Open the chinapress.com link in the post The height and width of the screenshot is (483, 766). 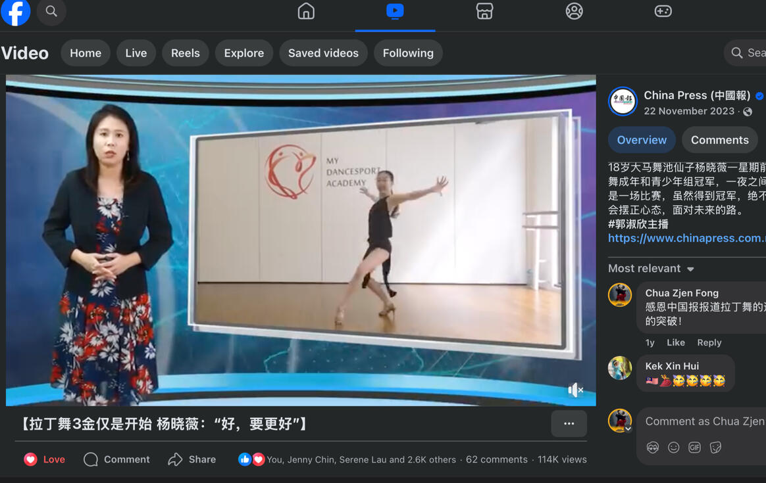tap(686, 238)
